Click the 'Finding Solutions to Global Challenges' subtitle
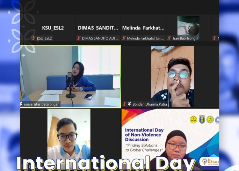 144,148
